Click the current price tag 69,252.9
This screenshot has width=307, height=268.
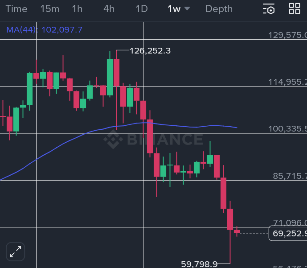click(288, 233)
